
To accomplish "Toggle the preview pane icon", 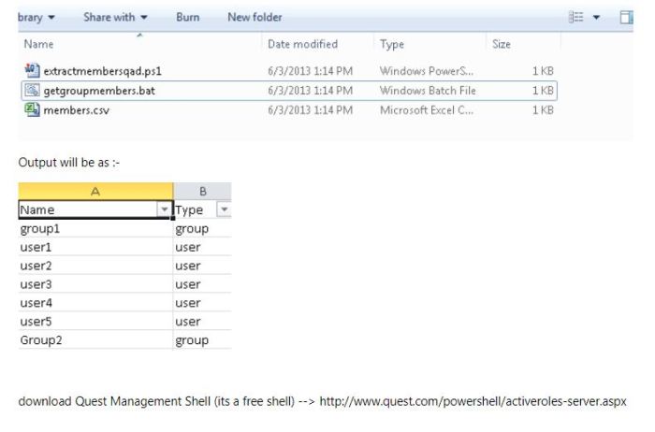I will click(x=626, y=18).
